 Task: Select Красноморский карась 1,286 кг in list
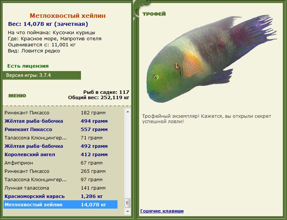[60, 196]
